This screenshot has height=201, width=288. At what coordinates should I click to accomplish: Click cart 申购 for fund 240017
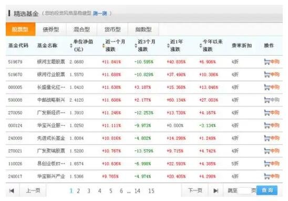tap(272, 176)
